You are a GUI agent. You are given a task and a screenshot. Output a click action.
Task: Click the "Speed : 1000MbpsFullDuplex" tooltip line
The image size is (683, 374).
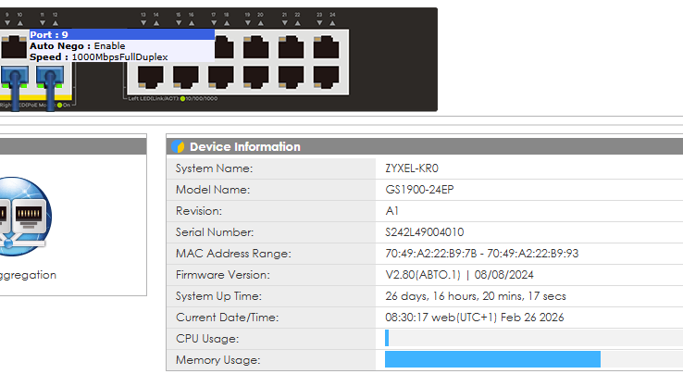coord(99,57)
